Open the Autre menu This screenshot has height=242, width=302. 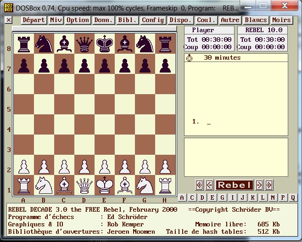[230, 20]
